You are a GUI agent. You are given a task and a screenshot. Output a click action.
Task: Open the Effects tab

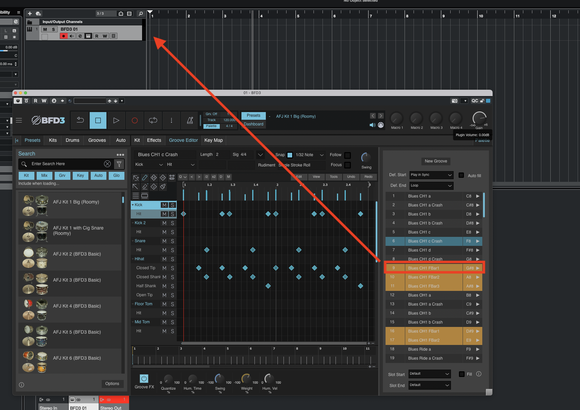coord(154,140)
